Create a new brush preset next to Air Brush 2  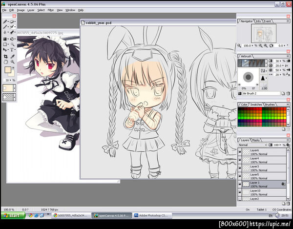point(283,93)
